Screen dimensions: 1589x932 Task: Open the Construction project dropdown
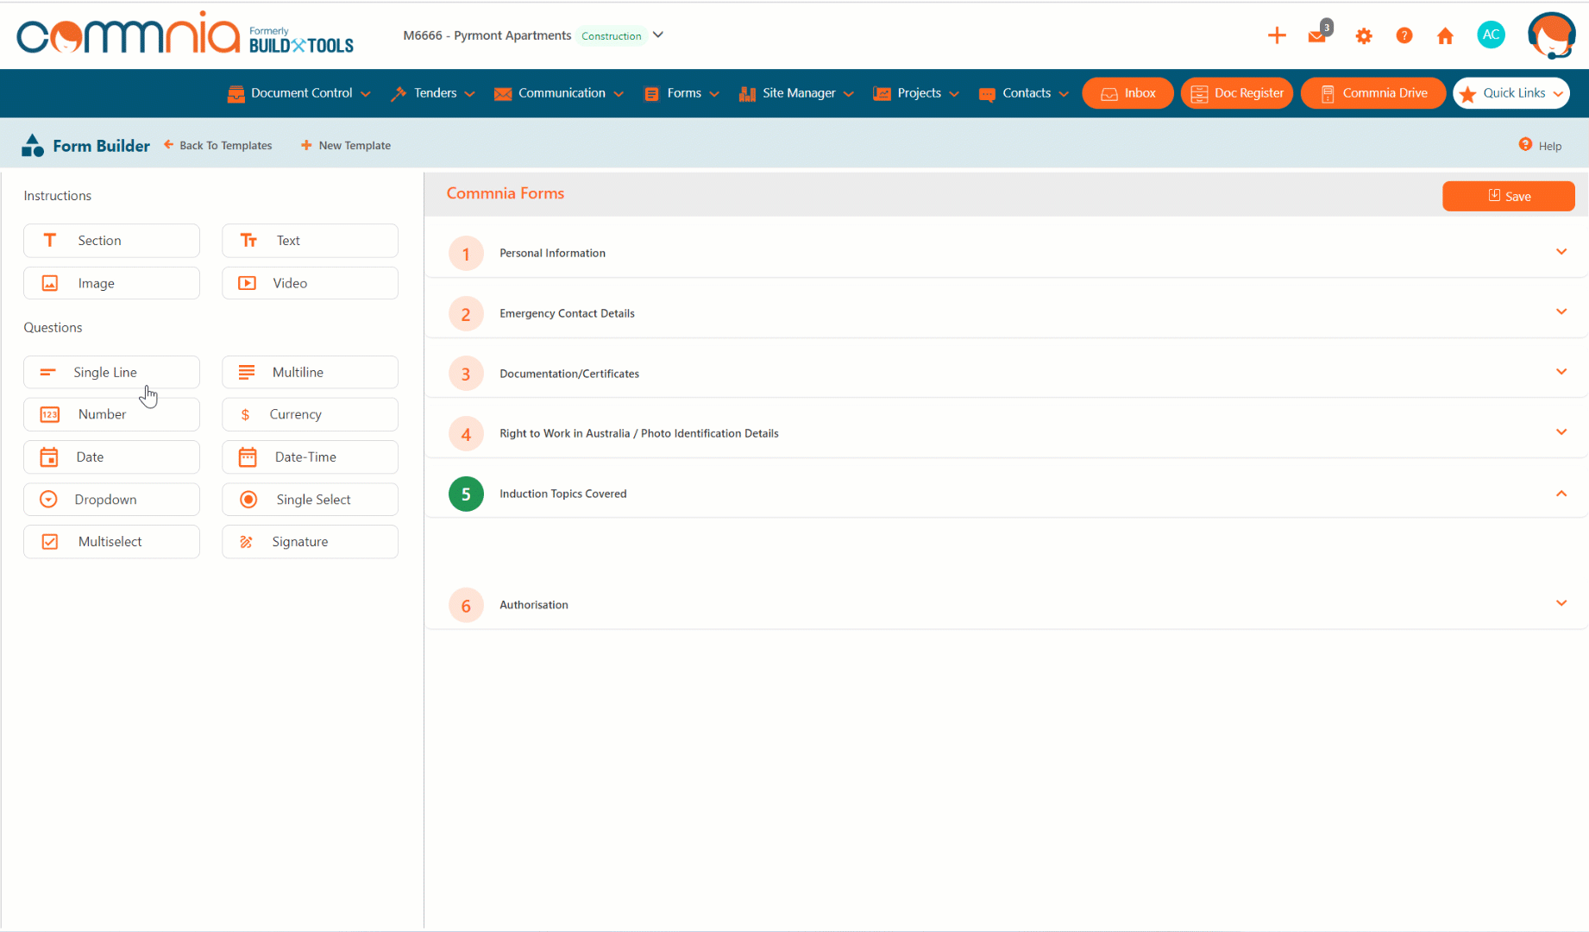coord(658,35)
